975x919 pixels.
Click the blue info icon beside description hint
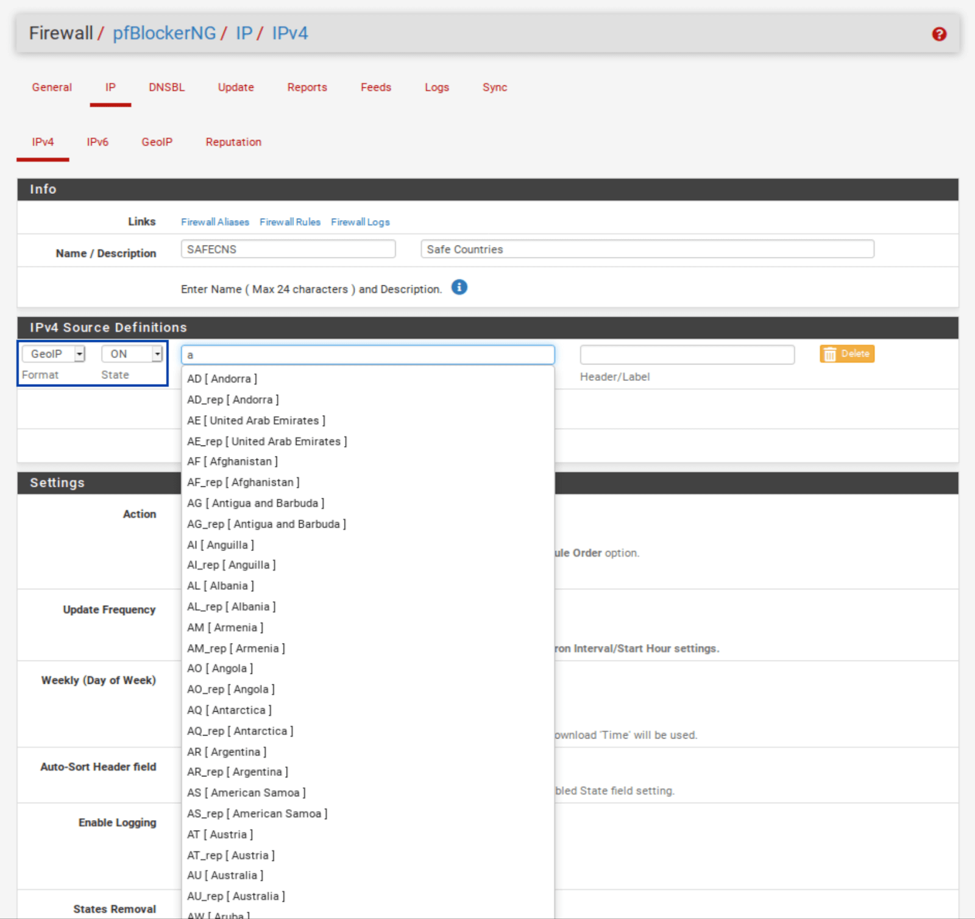459,287
